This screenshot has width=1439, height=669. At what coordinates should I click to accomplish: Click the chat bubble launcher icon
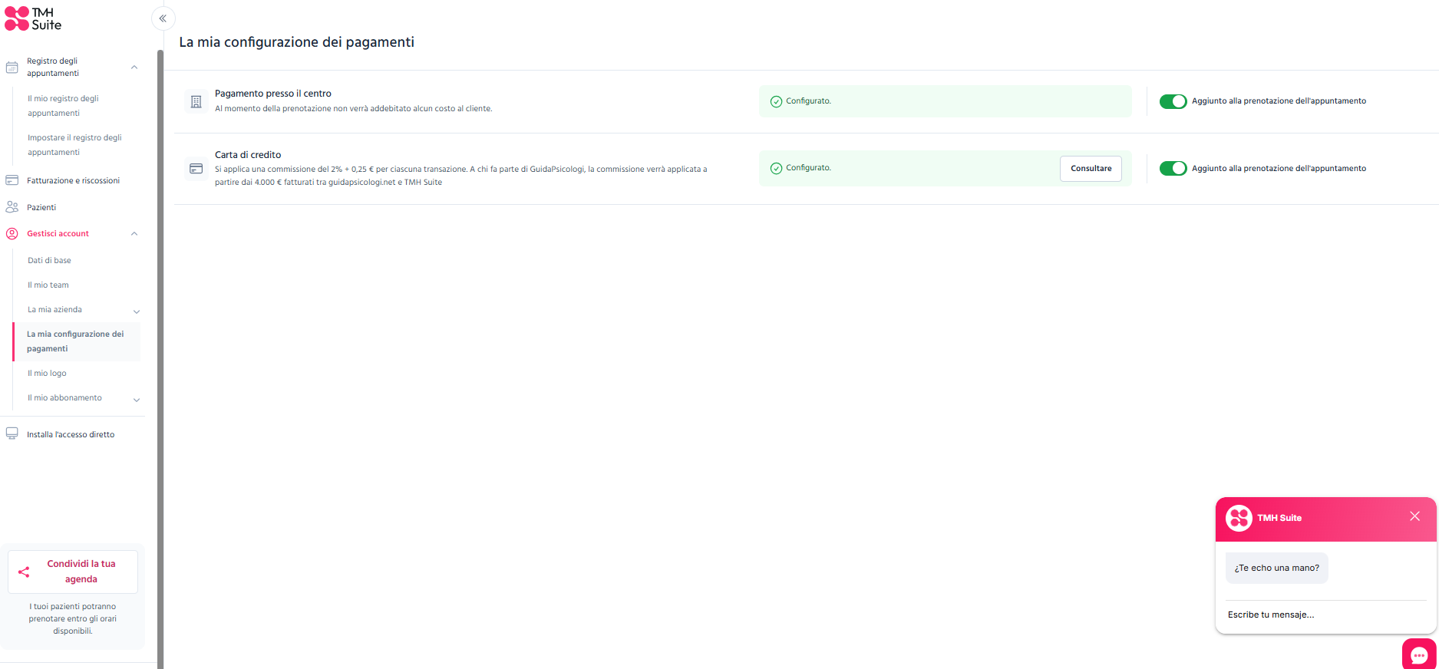(x=1419, y=655)
